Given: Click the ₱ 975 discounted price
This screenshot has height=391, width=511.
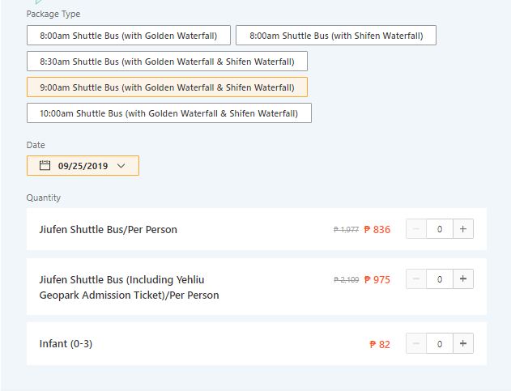Looking at the screenshot, I should click(x=377, y=279).
